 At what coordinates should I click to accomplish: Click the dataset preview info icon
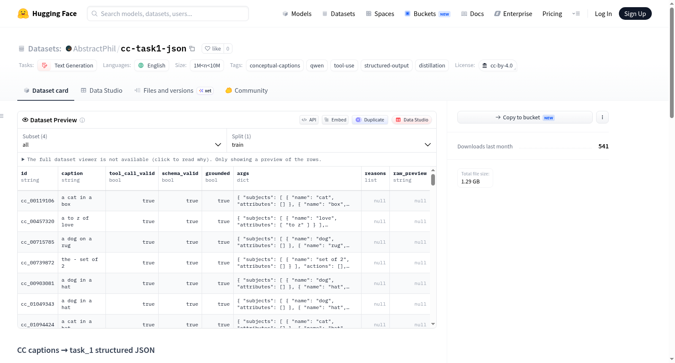point(82,120)
